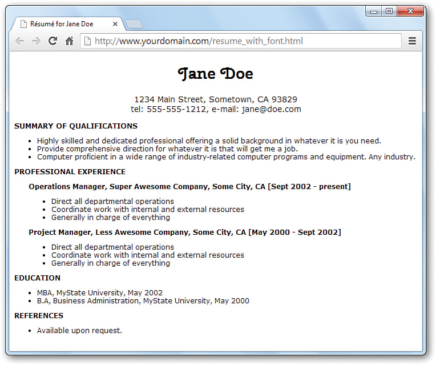
Task: Minimize the browser window
Action: pos(374,11)
